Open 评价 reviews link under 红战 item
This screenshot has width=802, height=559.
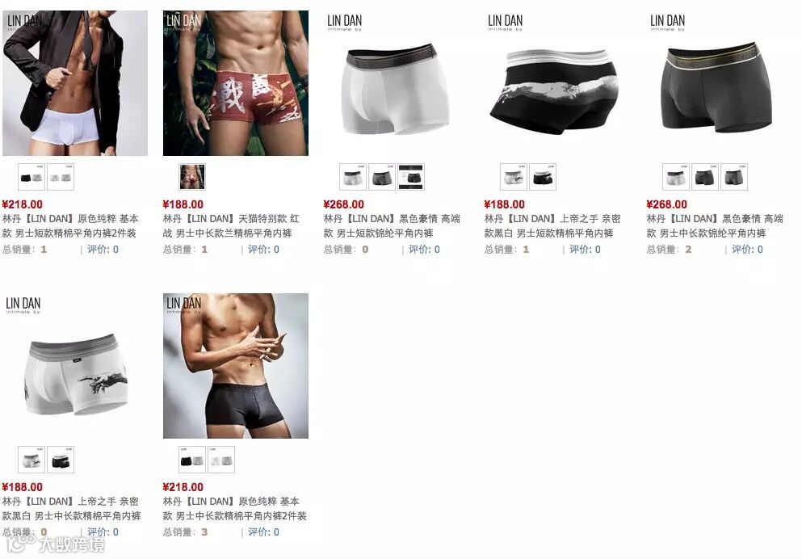click(263, 250)
